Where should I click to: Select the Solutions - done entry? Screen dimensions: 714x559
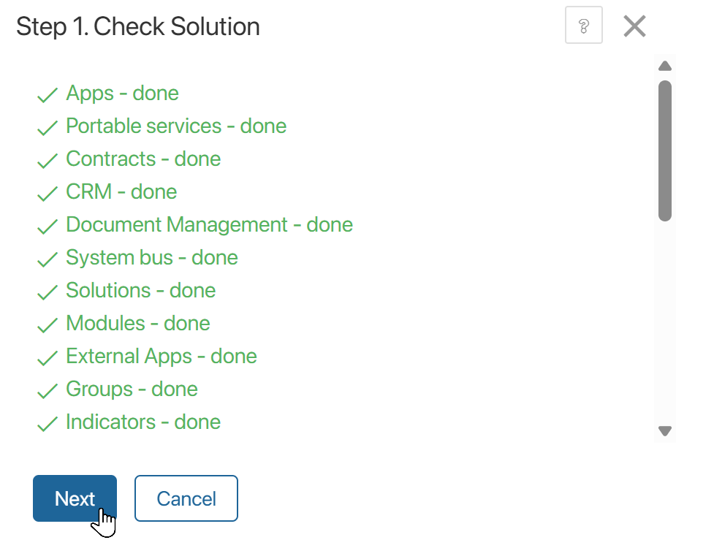[140, 292]
